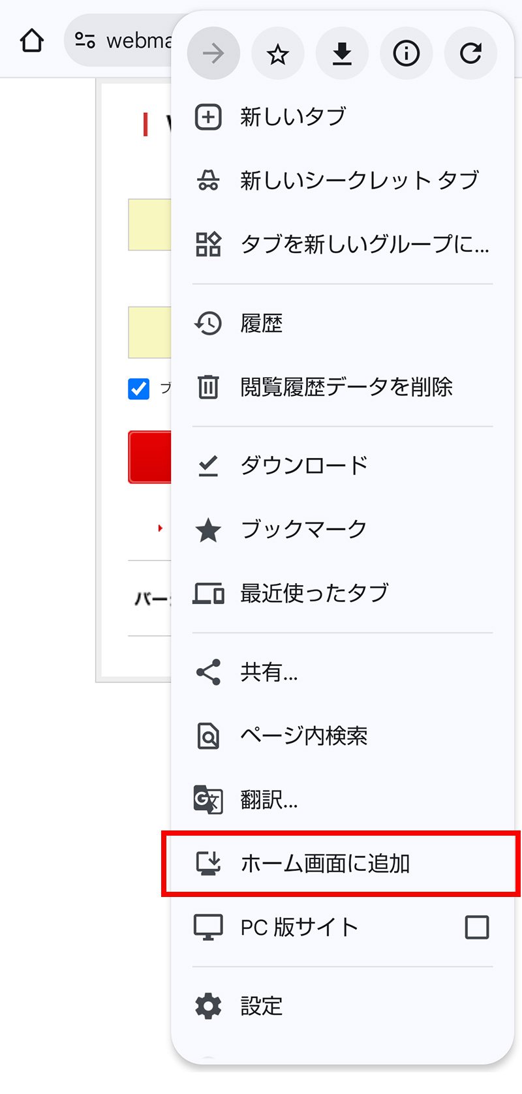Tap the browser home icon
522x1094 pixels.
[x=32, y=40]
